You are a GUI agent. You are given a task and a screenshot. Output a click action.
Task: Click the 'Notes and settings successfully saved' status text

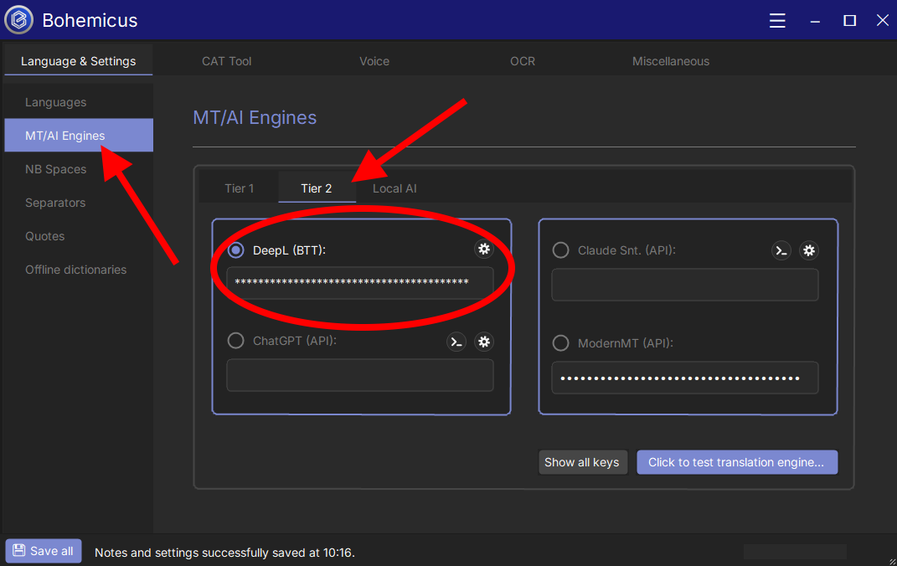click(x=224, y=553)
